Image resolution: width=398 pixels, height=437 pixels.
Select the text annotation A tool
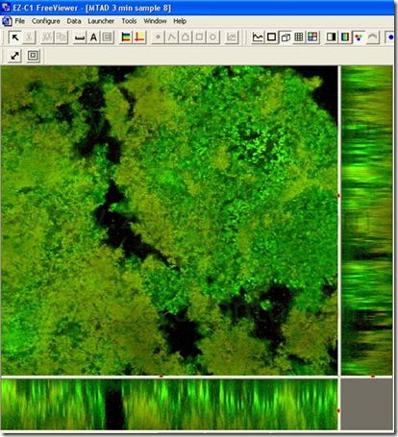(93, 37)
